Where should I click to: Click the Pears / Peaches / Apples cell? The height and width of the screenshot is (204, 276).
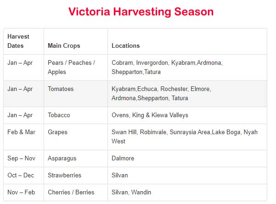pos(76,68)
